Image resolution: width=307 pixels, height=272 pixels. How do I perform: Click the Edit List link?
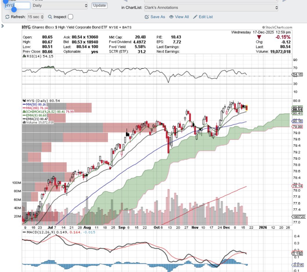[205, 17]
